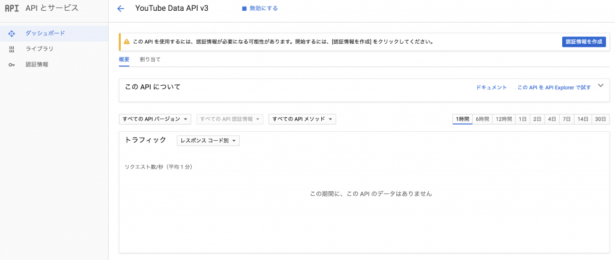Select the 1時間 time range
This screenshot has height=260, width=615.
462,119
